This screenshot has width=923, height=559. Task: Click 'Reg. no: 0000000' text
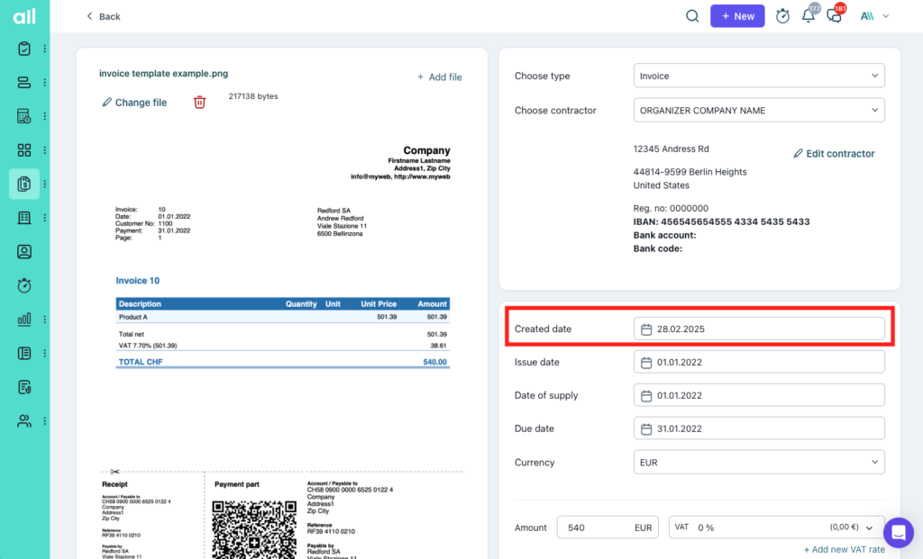tap(671, 208)
